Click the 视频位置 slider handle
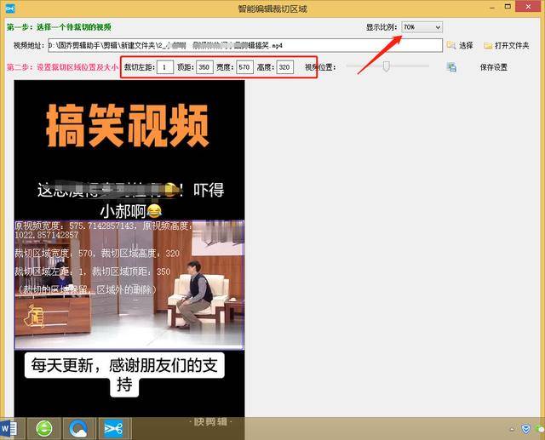Viewport: 545px width, 440px height. click(x=386, y=66)
